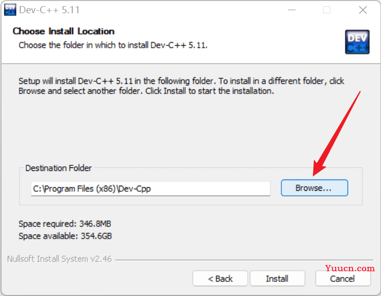381x296 pixels.
Task: Click the Dev-C++ icon in the title bar
Action: (x=10, y=10)
